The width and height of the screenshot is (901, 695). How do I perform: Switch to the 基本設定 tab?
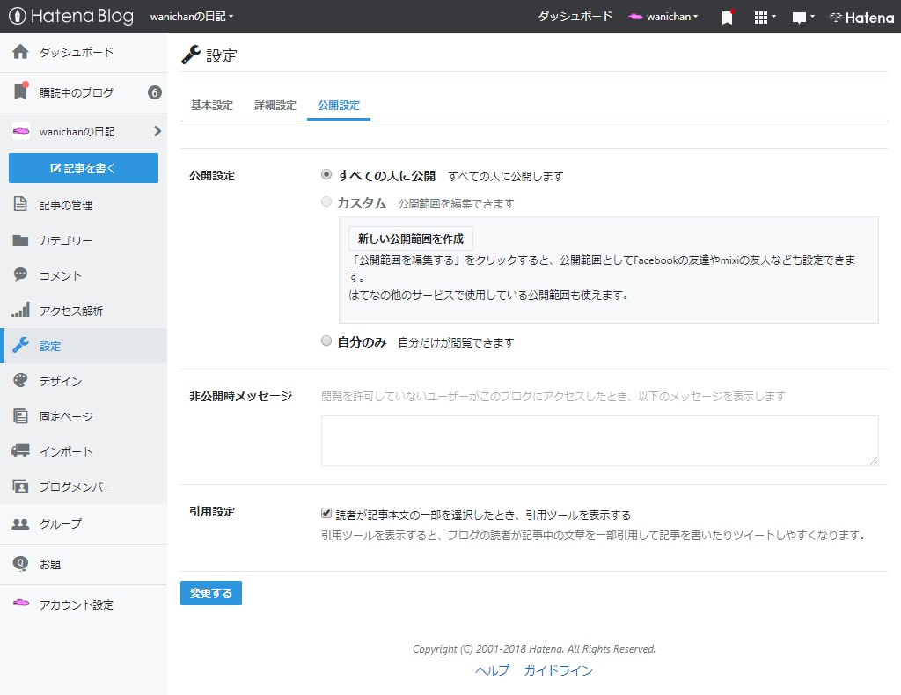pyautogui.click(x=212, y=105)
